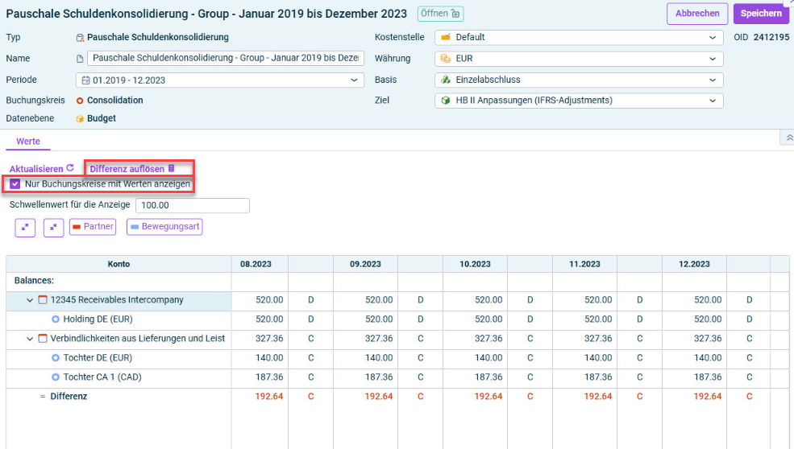Click the collapse all rows icon
Image resolution: width=794 pixels, height=449 pixels.
coord(52,228)
